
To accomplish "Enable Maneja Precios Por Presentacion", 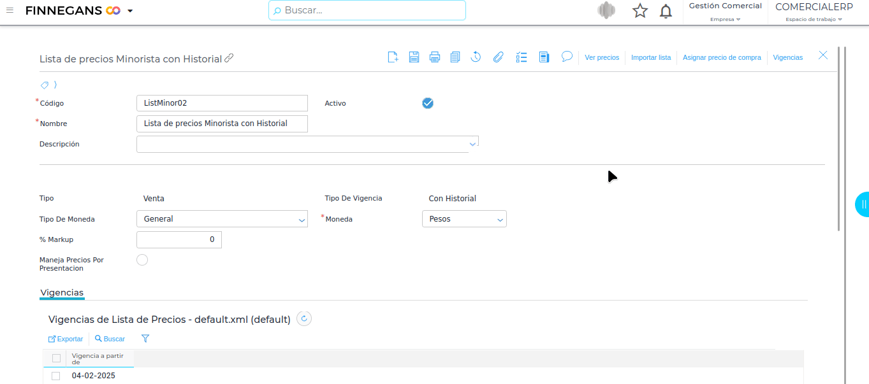I will [x=142, y=260].
